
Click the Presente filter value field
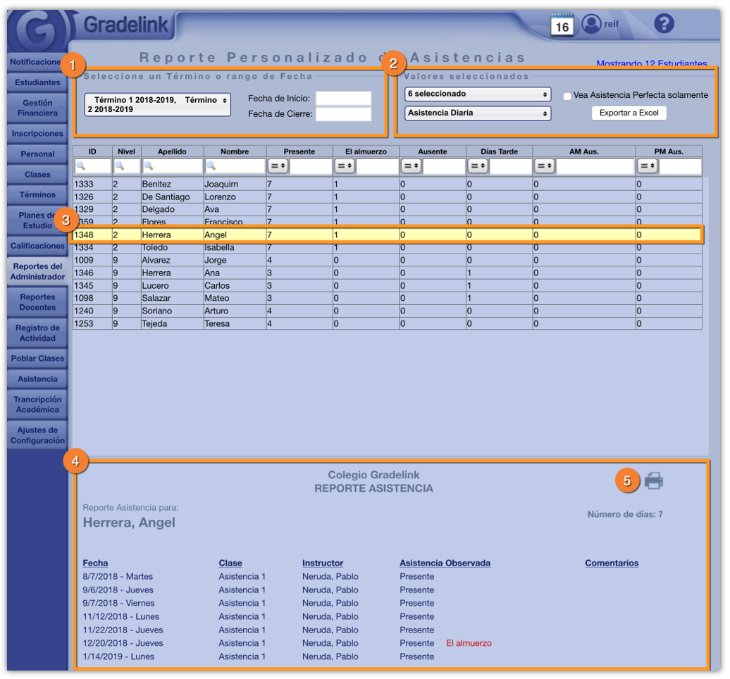311,166
